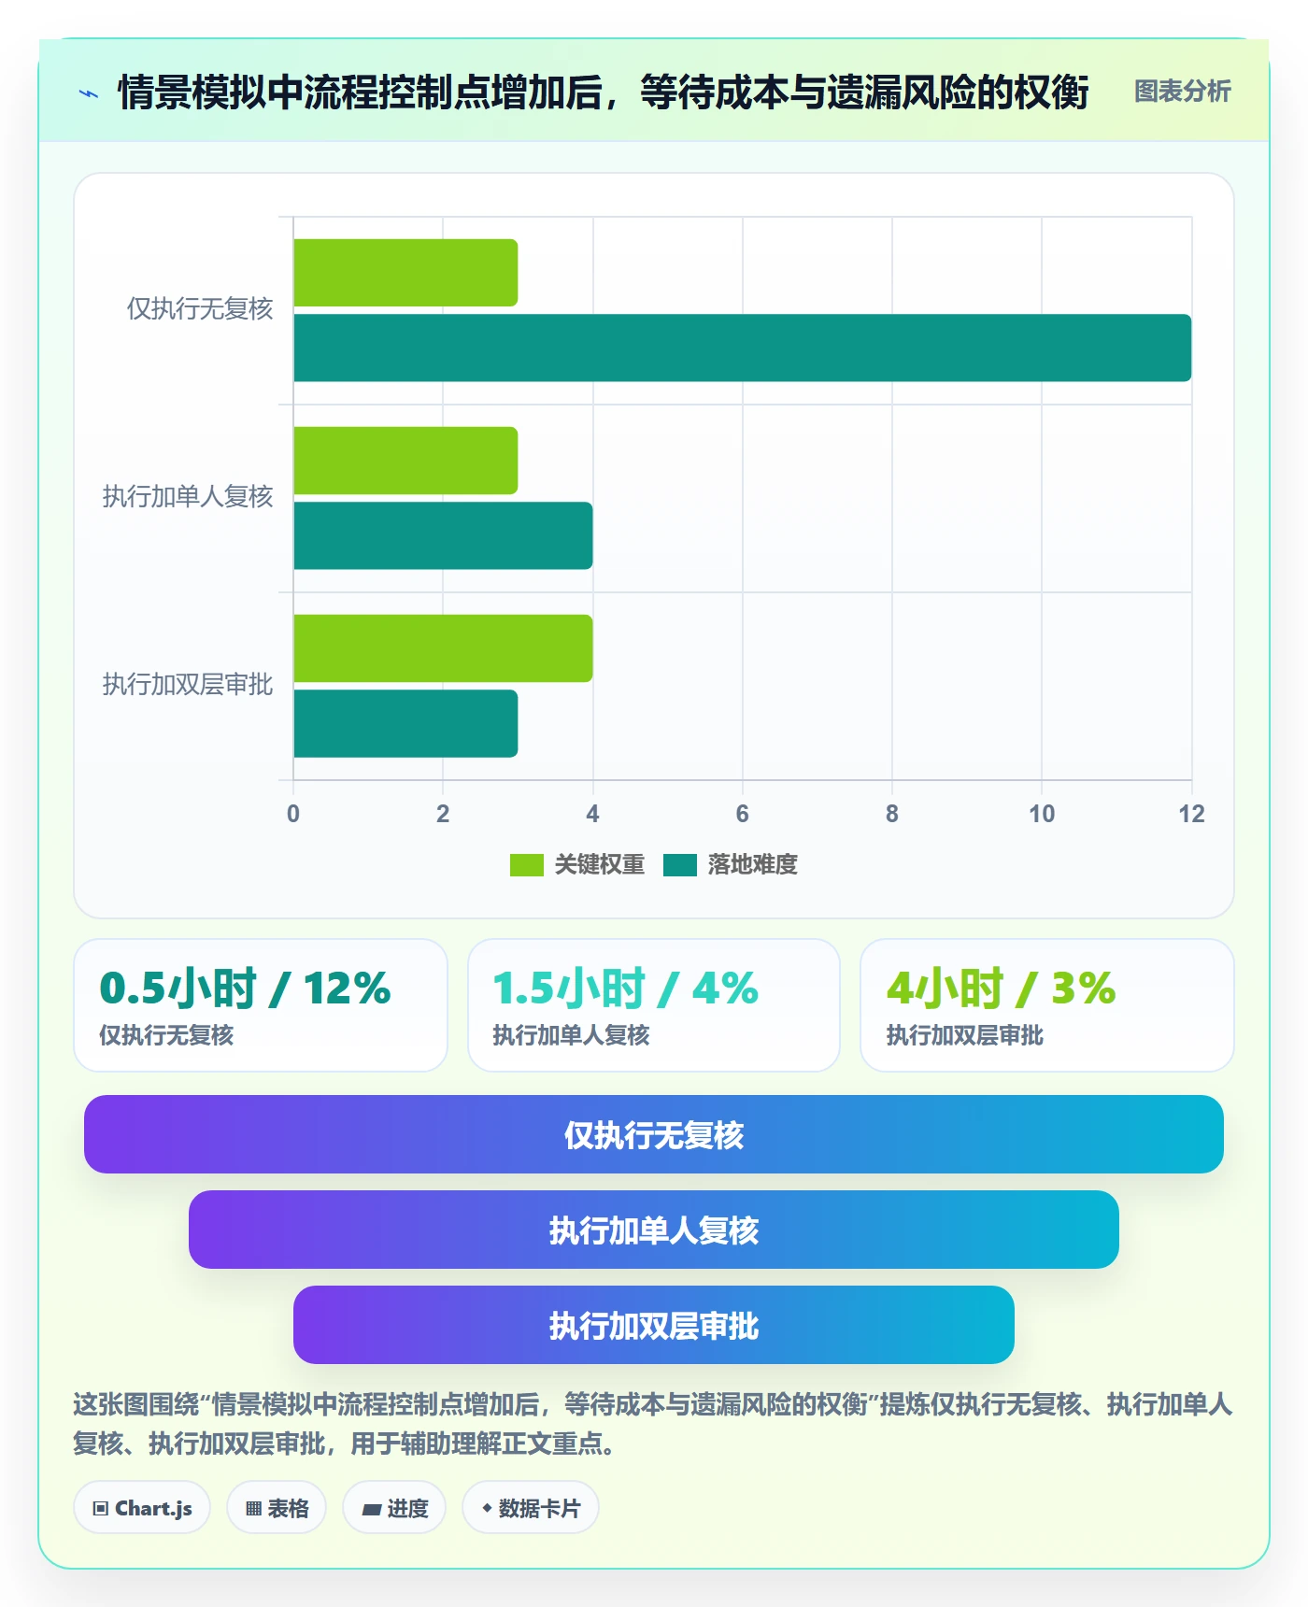The height and width of the screenshot is (1607, 1308).
Task: Select the 数据卡片 tag chip
Action: [x=531, y=1508]
